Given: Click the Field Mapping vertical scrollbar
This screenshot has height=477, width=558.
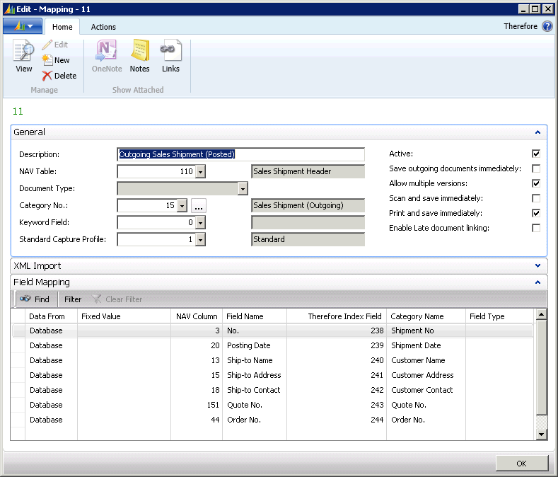Looking at the screenshot, I should pyautogui.click(x=542, y=368).
